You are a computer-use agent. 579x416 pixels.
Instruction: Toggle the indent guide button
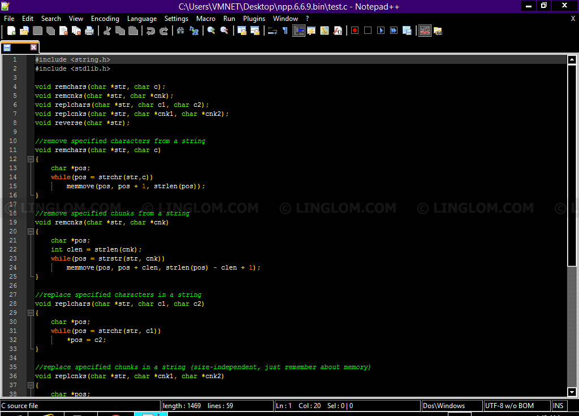coord(299,31)
